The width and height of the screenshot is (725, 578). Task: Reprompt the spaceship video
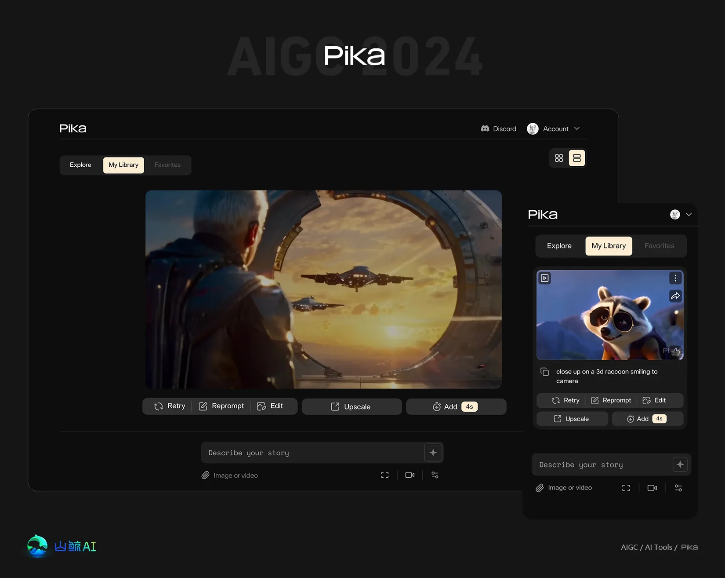221,406
